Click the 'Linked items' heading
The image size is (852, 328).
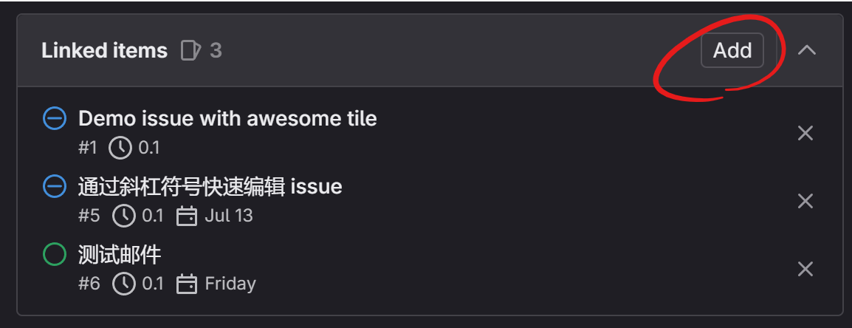click(104, 50)
